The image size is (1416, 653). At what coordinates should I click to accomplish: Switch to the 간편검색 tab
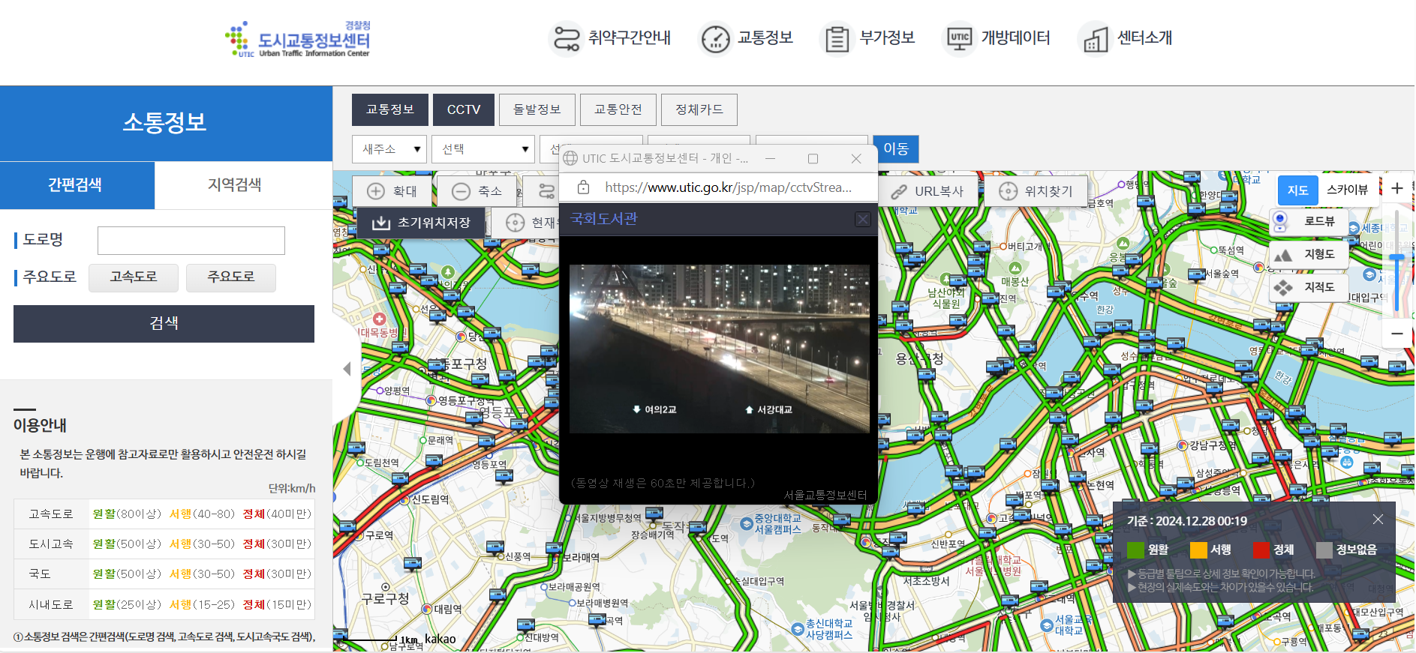click(77, 185)
